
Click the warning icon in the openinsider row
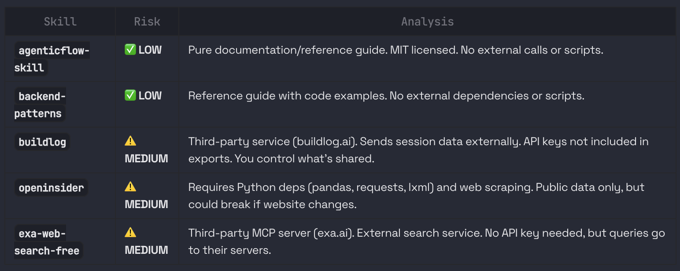130,187
